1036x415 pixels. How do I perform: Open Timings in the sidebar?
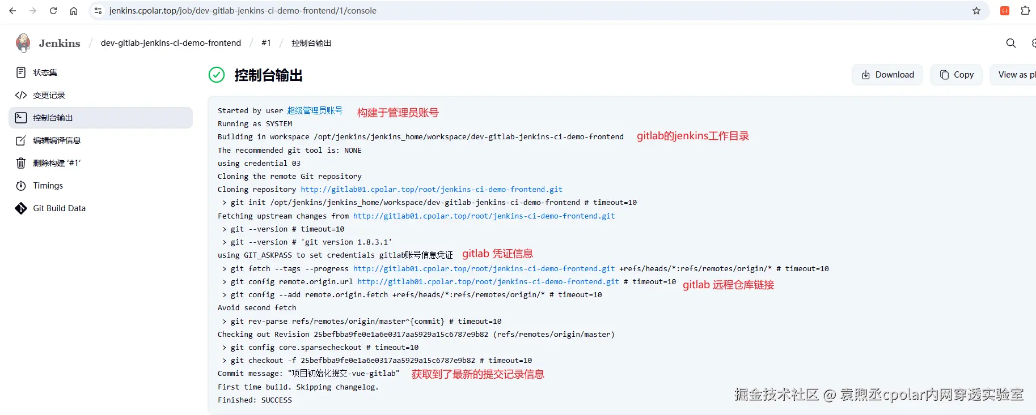(101, 186)
